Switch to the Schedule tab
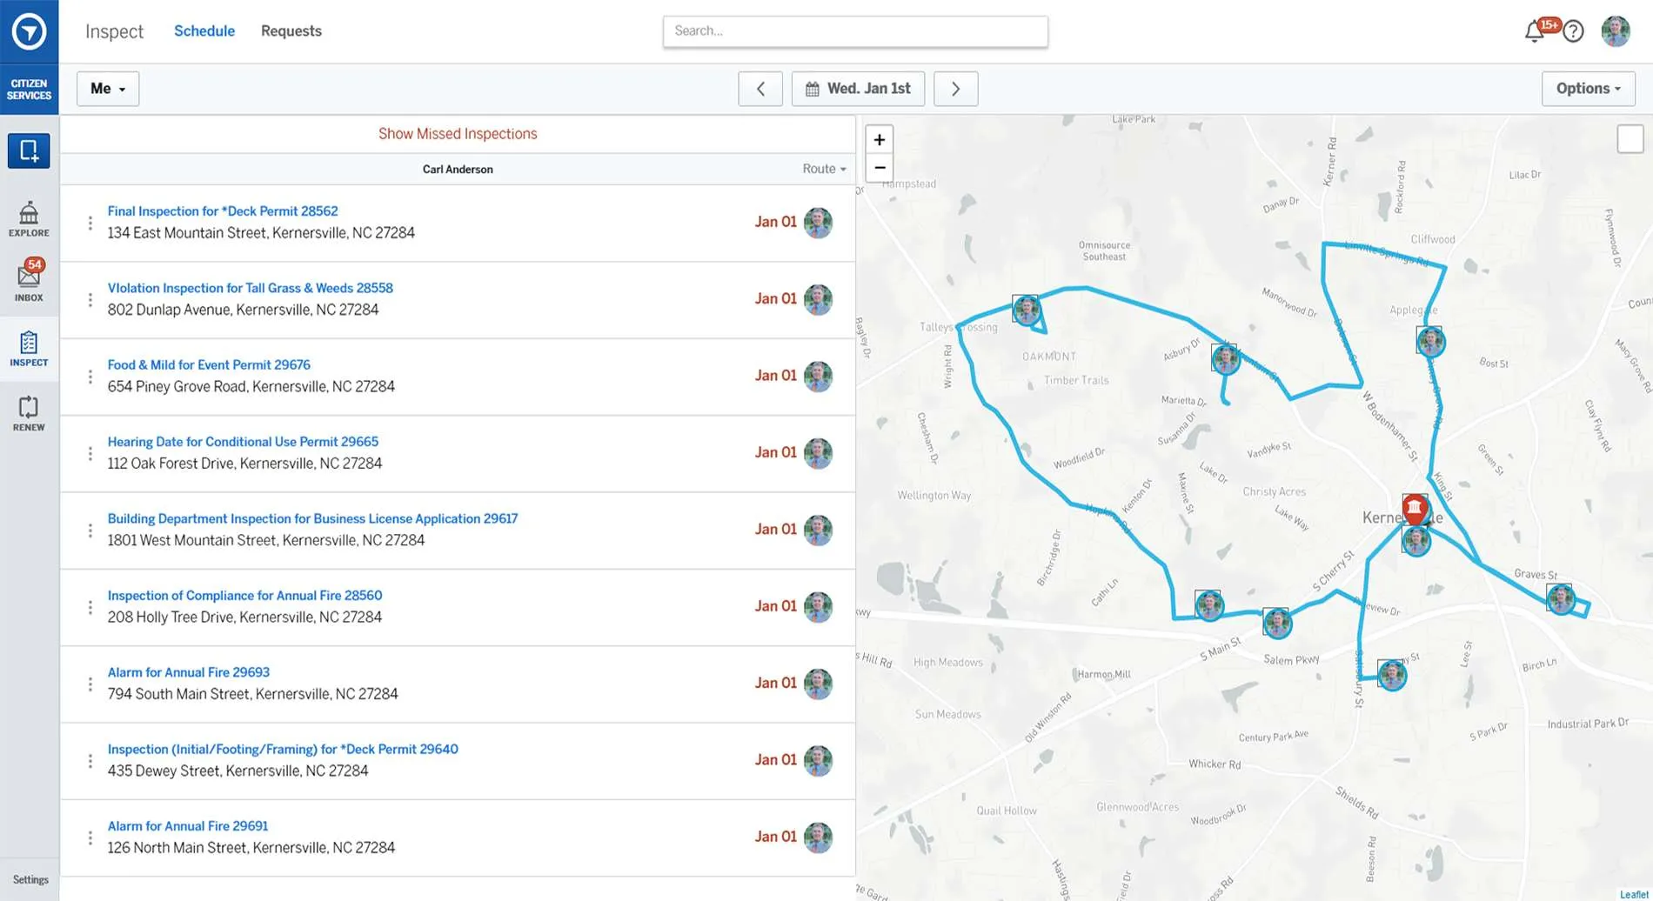The height and width of the screenshot is (901, 1653). click(x=204, y=31)
